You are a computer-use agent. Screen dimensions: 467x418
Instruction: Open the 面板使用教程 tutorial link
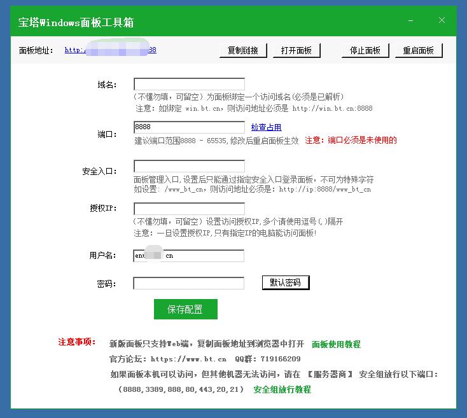[336, 344]
